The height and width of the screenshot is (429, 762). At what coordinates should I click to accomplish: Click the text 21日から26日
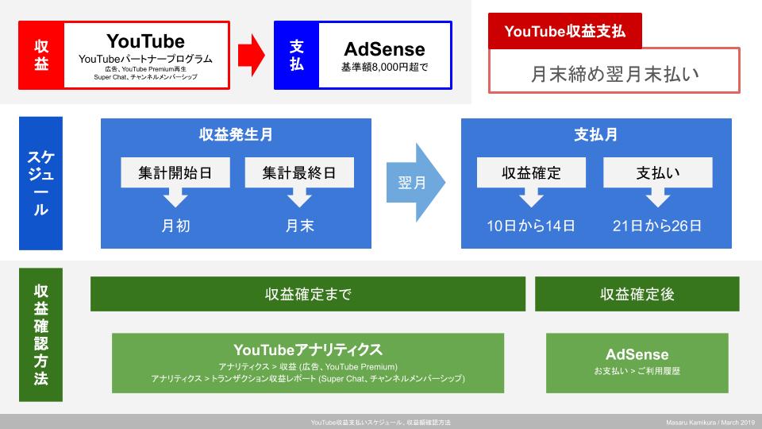(657, 226)
